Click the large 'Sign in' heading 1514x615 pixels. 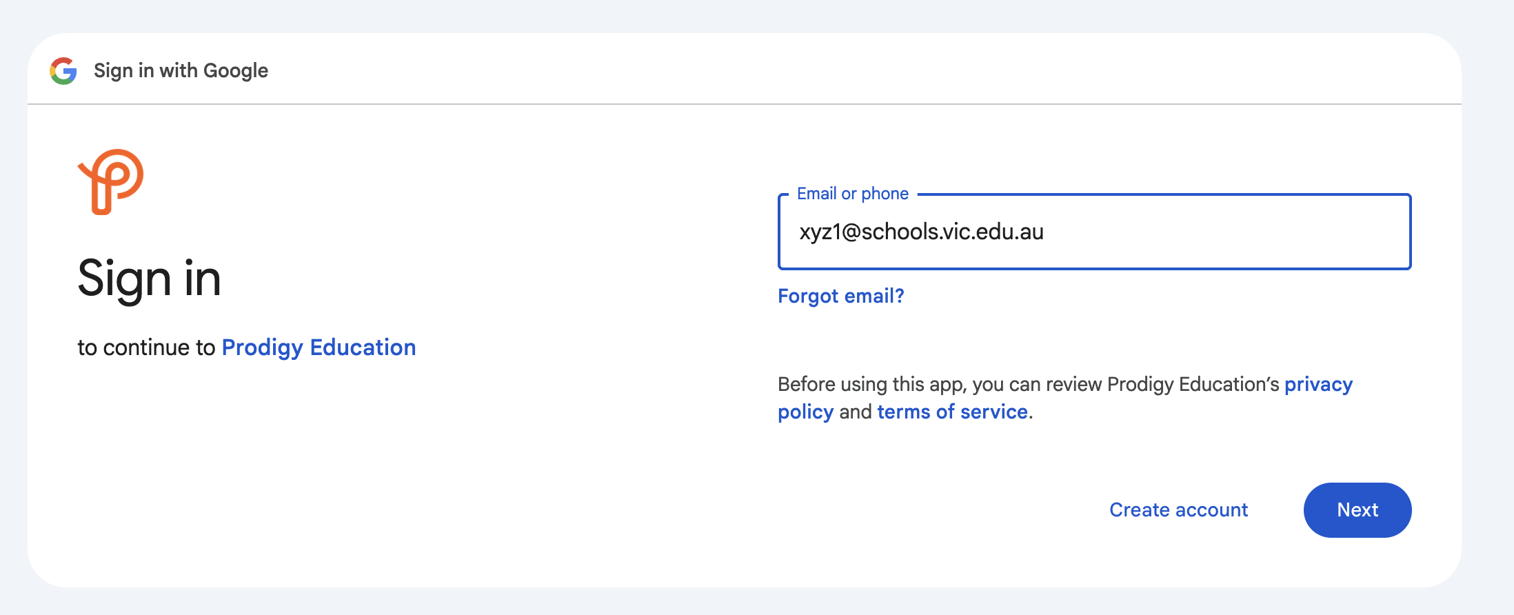pos(149,279)
